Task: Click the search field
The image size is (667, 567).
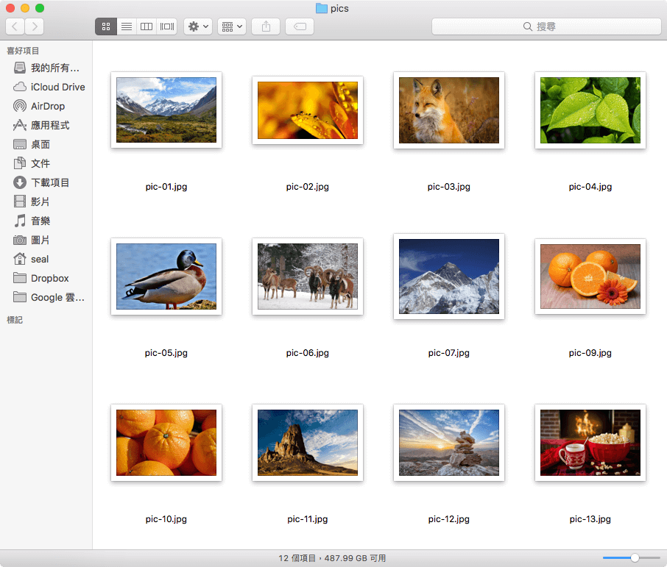Action: [x=546, y=26]
